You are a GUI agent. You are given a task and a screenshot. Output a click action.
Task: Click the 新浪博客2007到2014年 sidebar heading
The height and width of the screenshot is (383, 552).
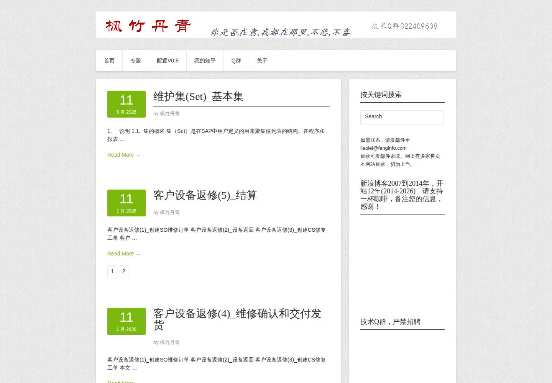[402, 195]
